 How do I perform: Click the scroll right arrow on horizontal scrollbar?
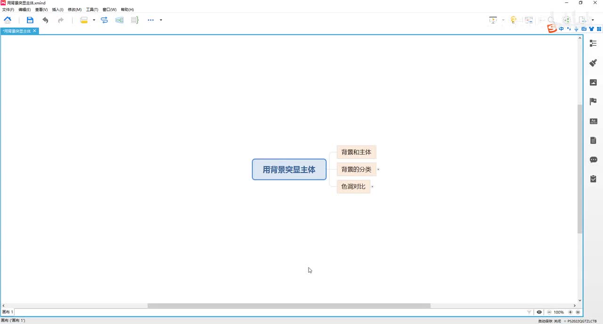575,306
